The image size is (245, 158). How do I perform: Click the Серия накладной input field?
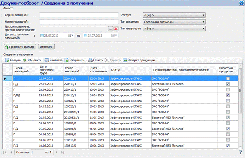pyautogui.click(x=79, y=15)
